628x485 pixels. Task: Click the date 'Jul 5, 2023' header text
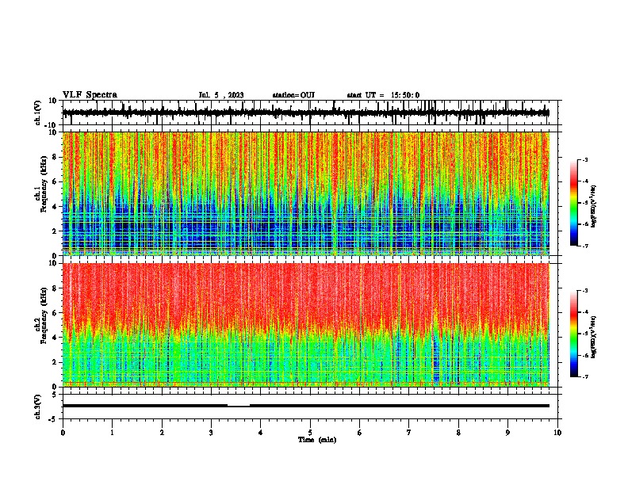[x=221, y=95]
